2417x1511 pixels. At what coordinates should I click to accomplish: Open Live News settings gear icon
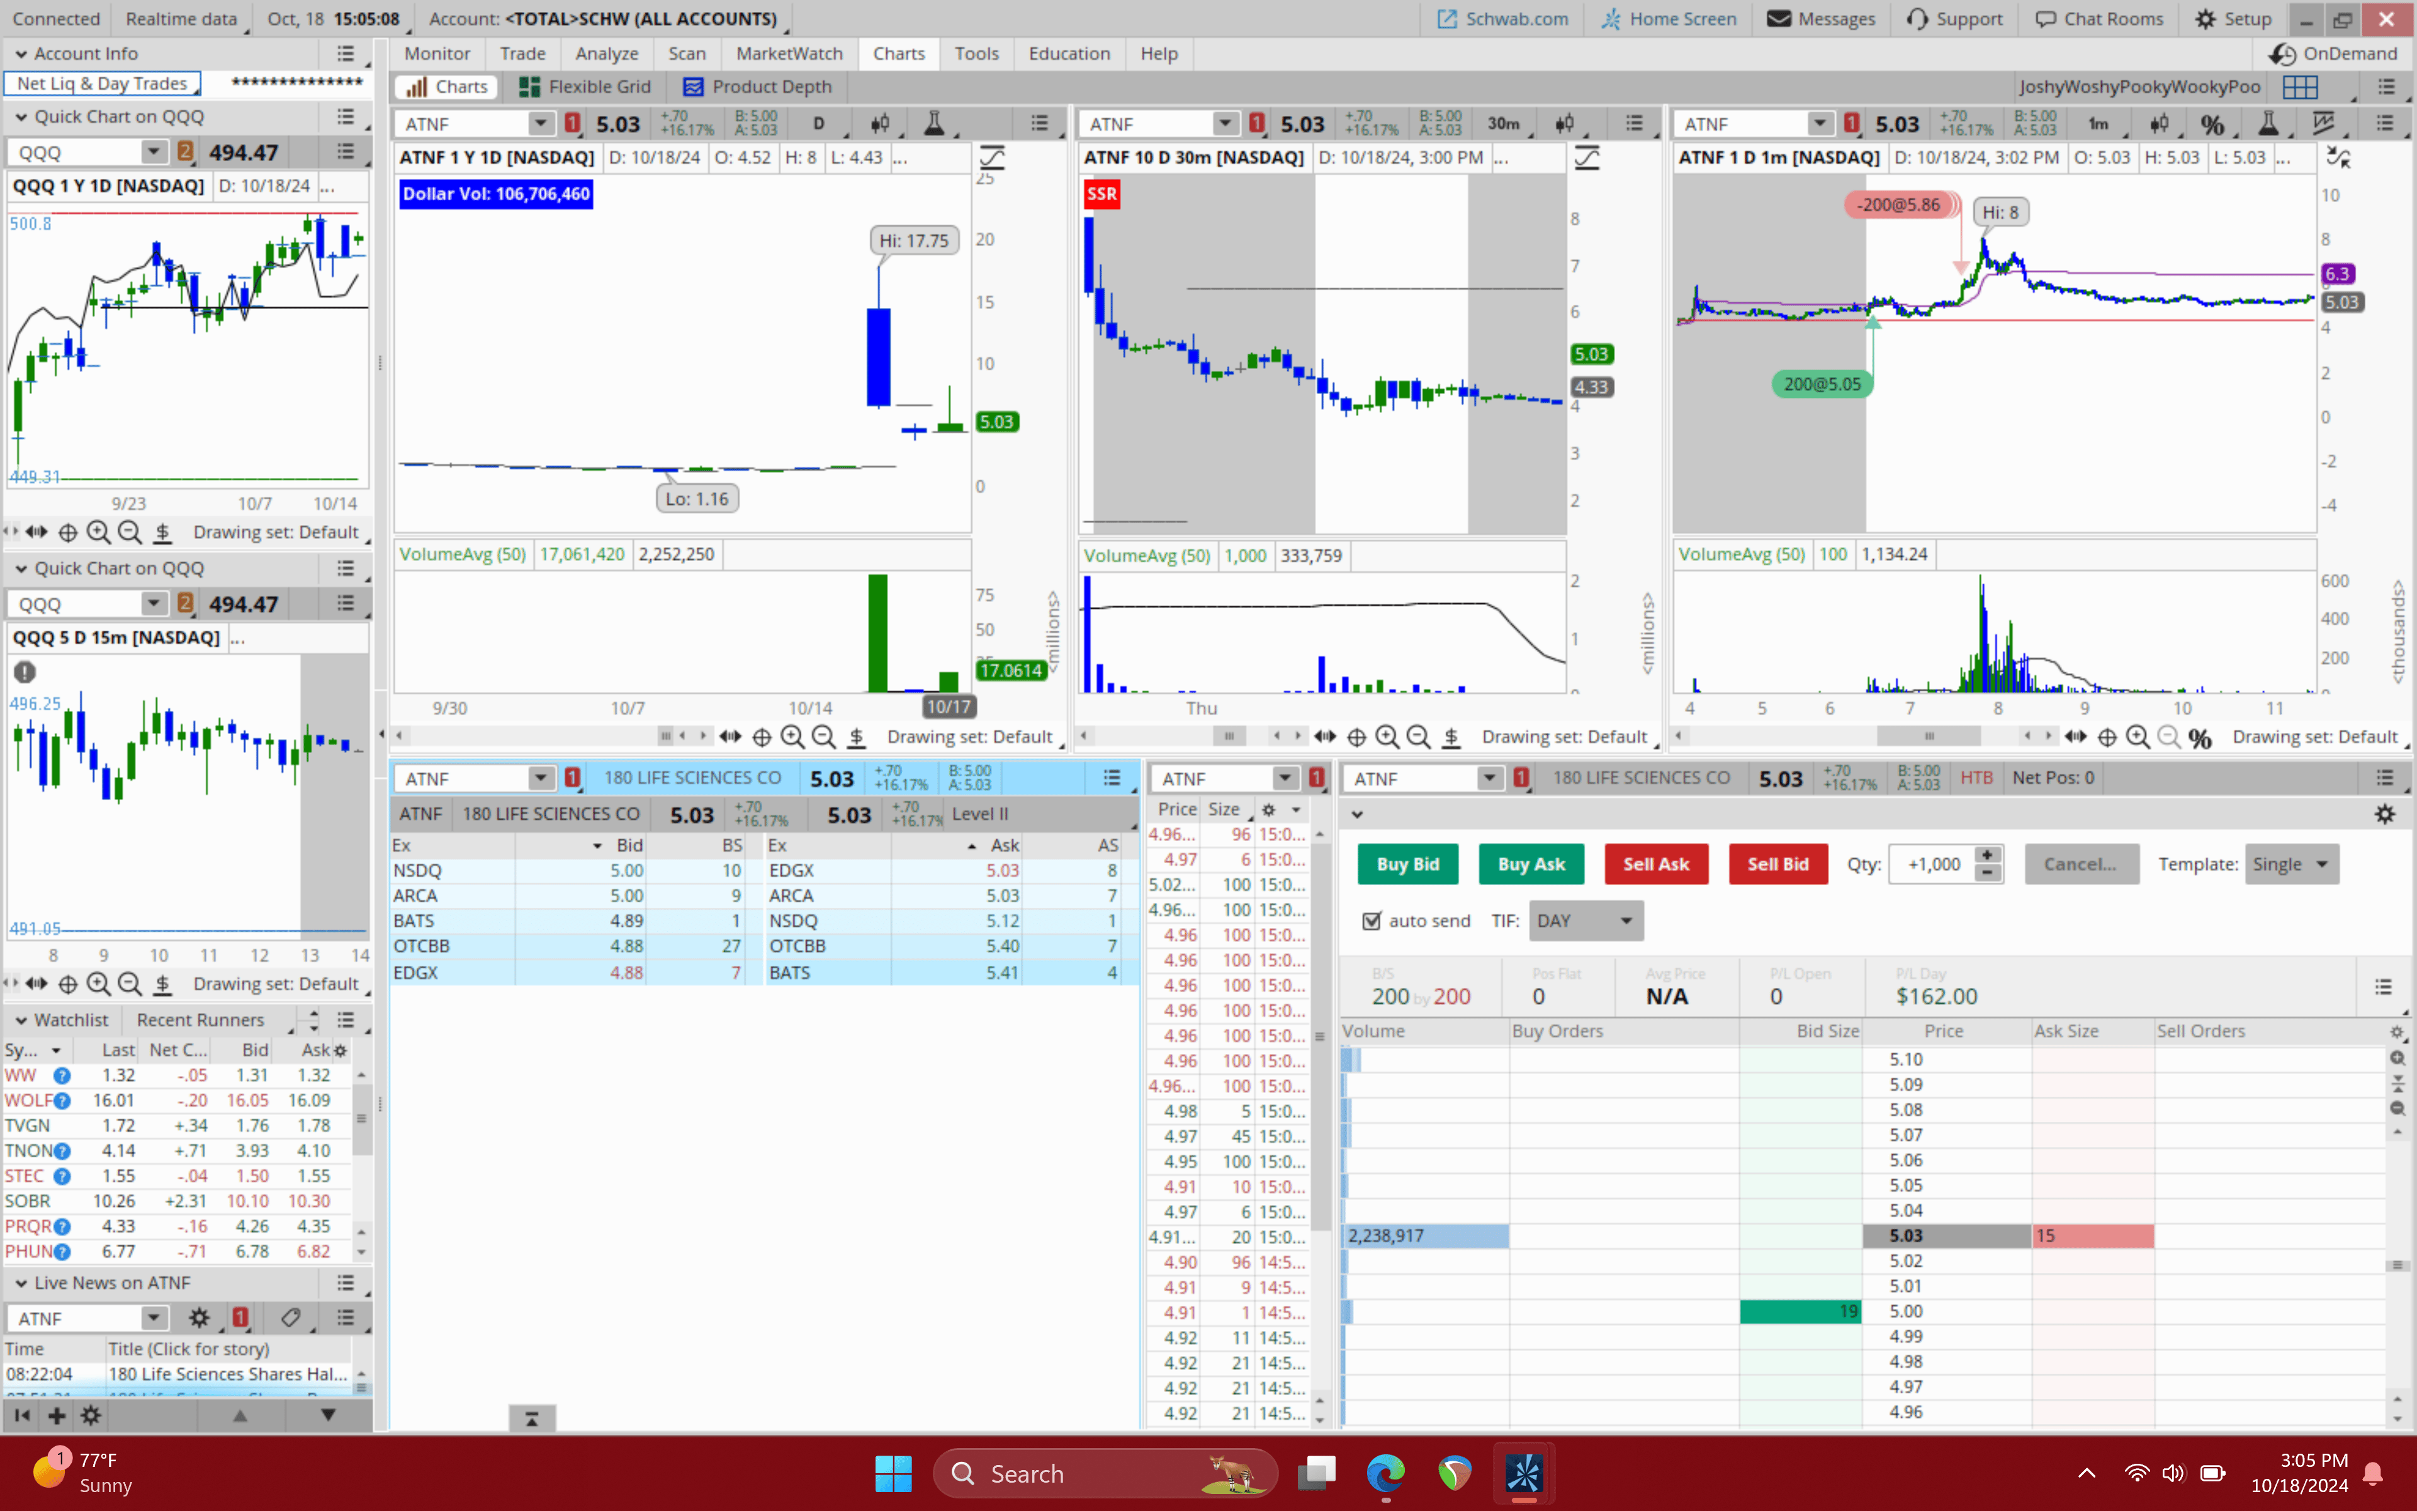click(x=199, y=1318)
